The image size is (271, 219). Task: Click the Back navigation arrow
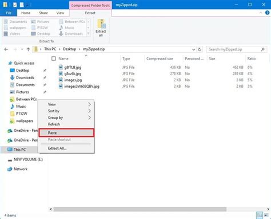point(6,49)
